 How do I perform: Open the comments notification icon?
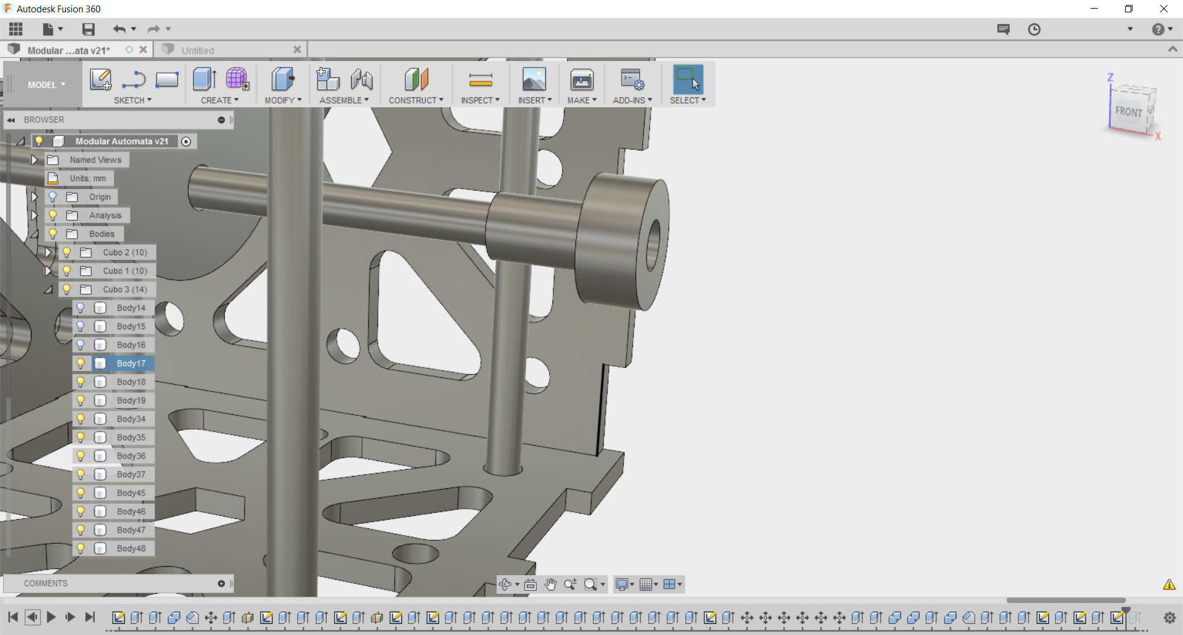click(1004, 30)
